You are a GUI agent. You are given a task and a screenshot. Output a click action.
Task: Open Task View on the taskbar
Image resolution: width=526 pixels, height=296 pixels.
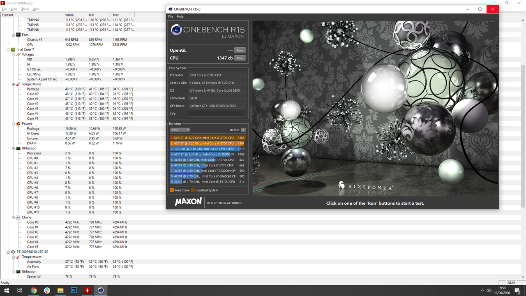click(x=19, y=290)
